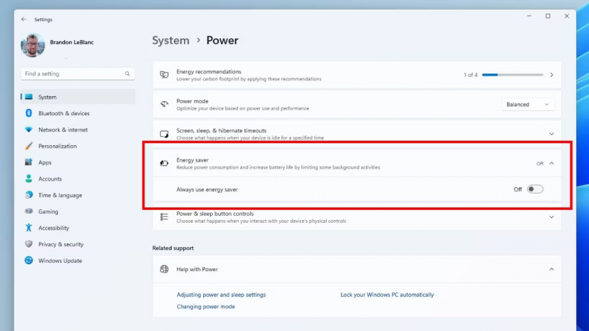Image resolution: width=589 pixels, height=331 pixels.
Task: Select Personalization in the sidebar
Action: tap(57, 146)
